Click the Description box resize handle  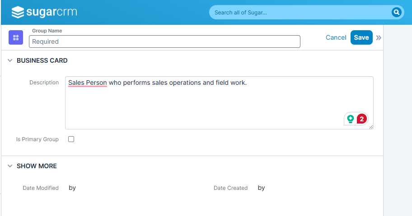tap(371, 127)
